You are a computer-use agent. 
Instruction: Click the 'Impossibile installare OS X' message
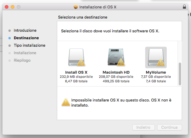(x=121, y=103)
